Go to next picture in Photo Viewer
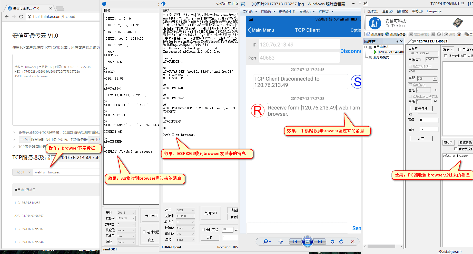The width and height of the screenshot is (473, 254). pos(320,241)
